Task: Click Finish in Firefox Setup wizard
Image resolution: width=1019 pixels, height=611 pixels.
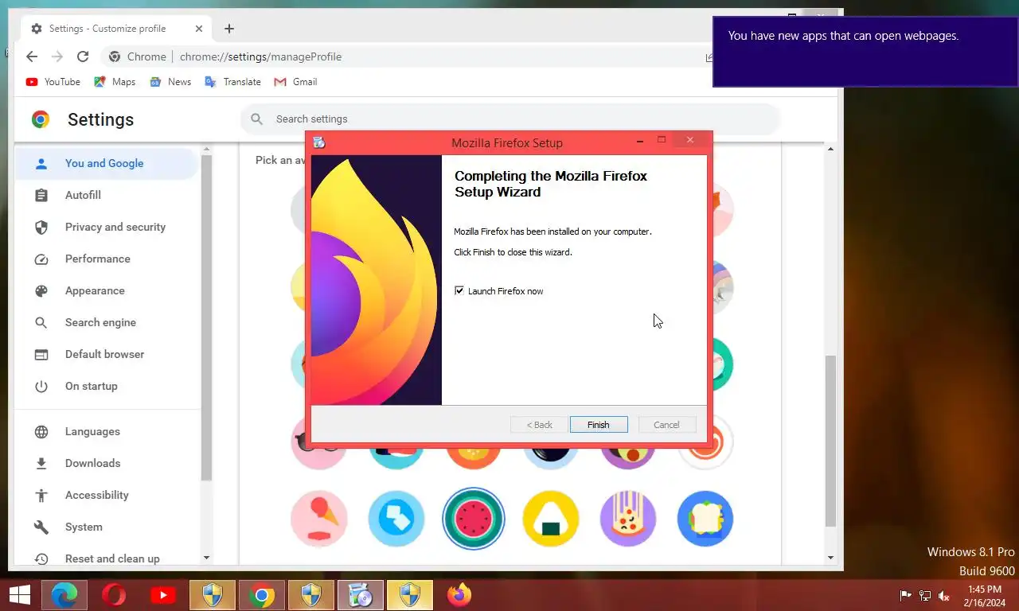Action: click(x=599, y=425)
